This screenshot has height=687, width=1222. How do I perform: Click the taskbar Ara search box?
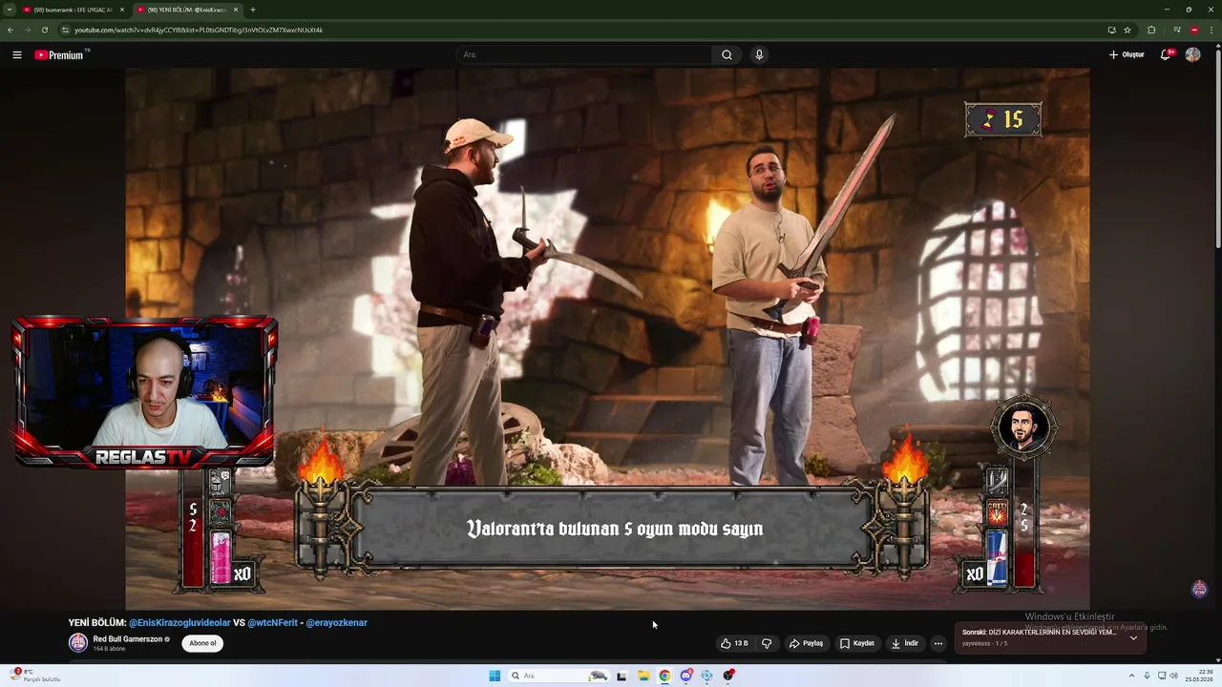tap(559, 676)
